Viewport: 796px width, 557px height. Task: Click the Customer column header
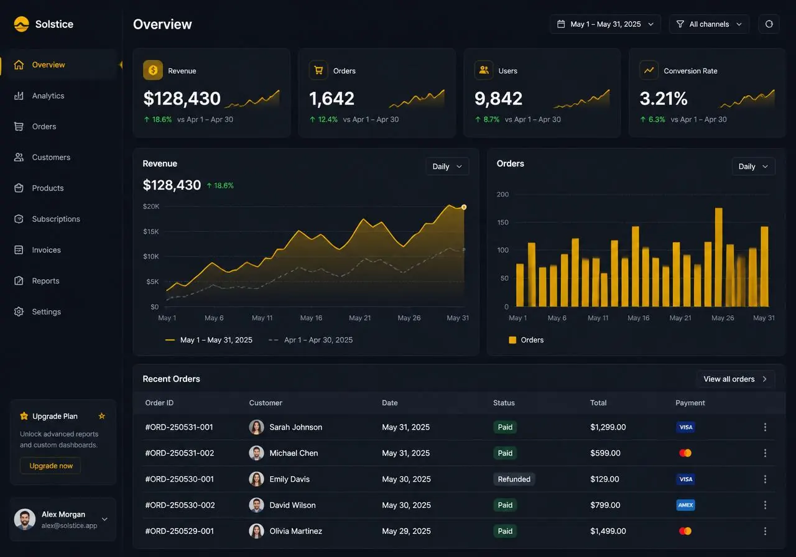pyautogui.click(x=266, y=403)
